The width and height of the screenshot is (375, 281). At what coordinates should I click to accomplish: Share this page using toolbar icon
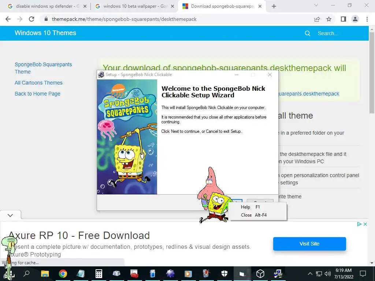pos(317,19)
